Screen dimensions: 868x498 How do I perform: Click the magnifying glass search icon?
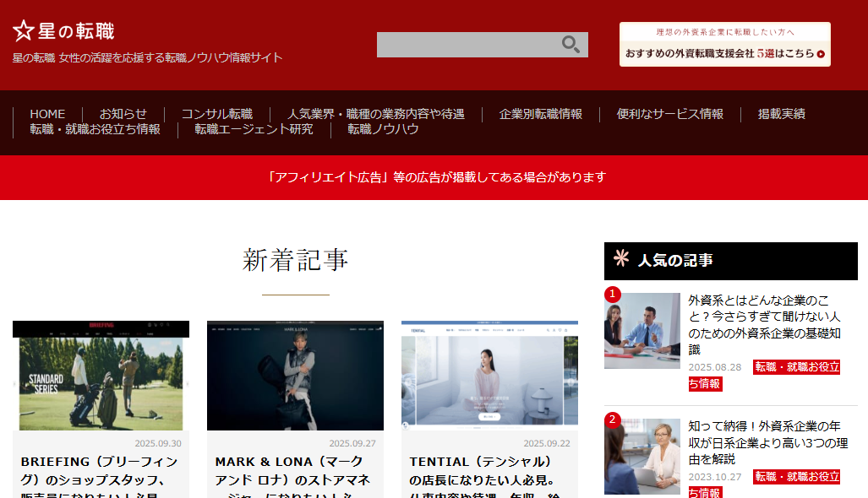570,45
